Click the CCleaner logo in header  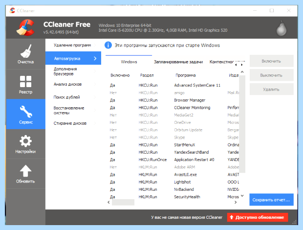25,27
